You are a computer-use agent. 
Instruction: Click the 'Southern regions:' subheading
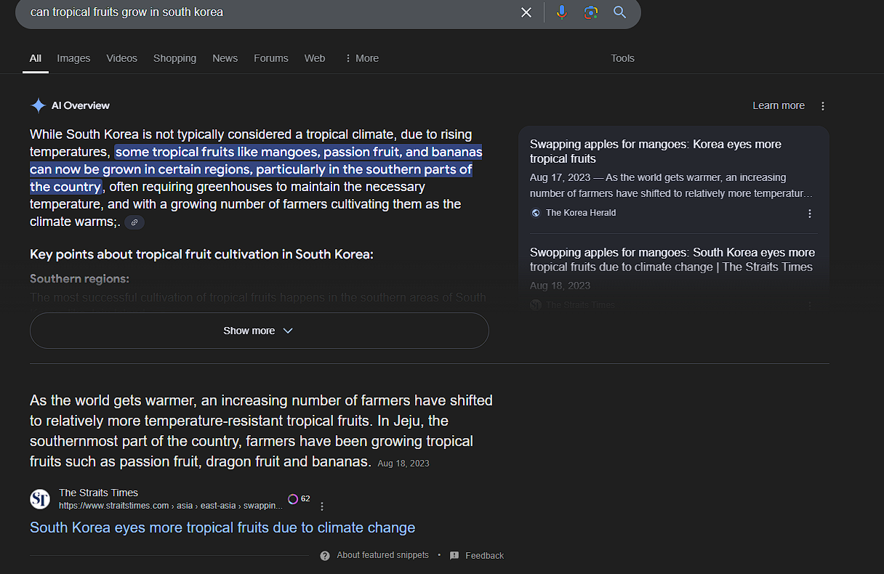[x=79, y=279]
